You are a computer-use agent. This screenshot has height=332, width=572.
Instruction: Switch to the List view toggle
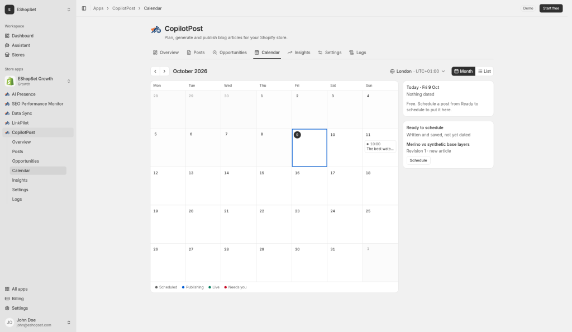(x=484, y=72)
